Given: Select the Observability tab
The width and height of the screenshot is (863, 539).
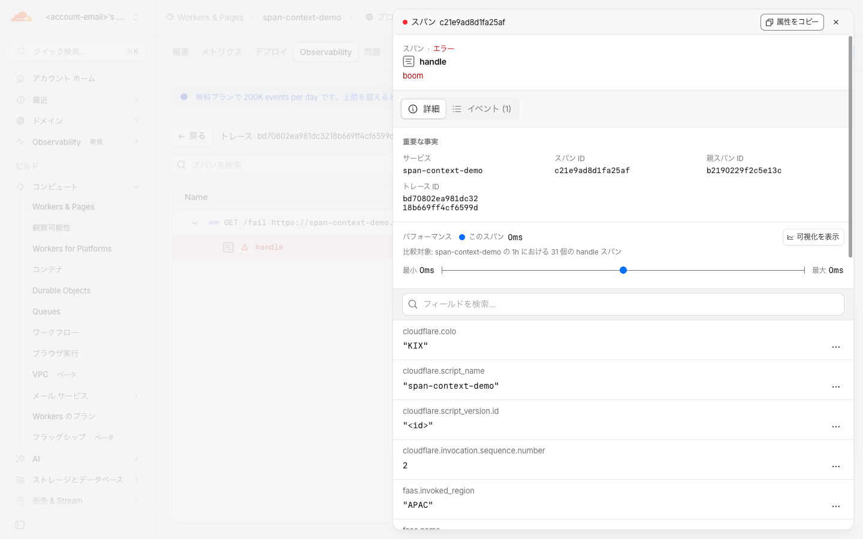Looking at the screenshot, I should pos(325,52).
